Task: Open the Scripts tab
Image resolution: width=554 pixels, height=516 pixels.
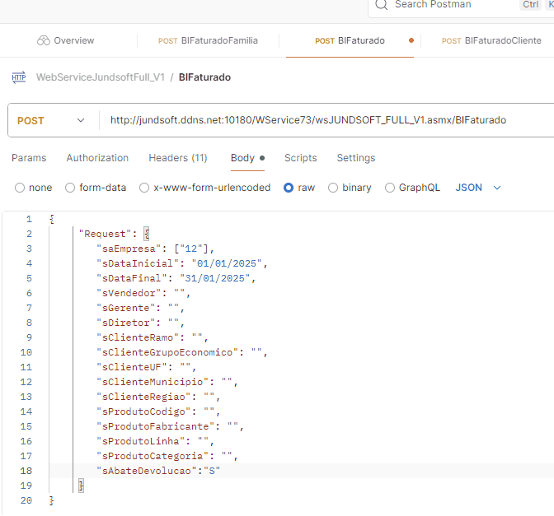Action: [300, 158]
